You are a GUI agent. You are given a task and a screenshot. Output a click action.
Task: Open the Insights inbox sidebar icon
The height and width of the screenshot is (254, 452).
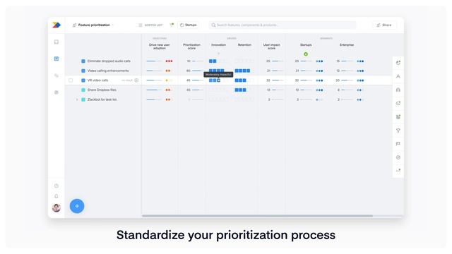56,42
